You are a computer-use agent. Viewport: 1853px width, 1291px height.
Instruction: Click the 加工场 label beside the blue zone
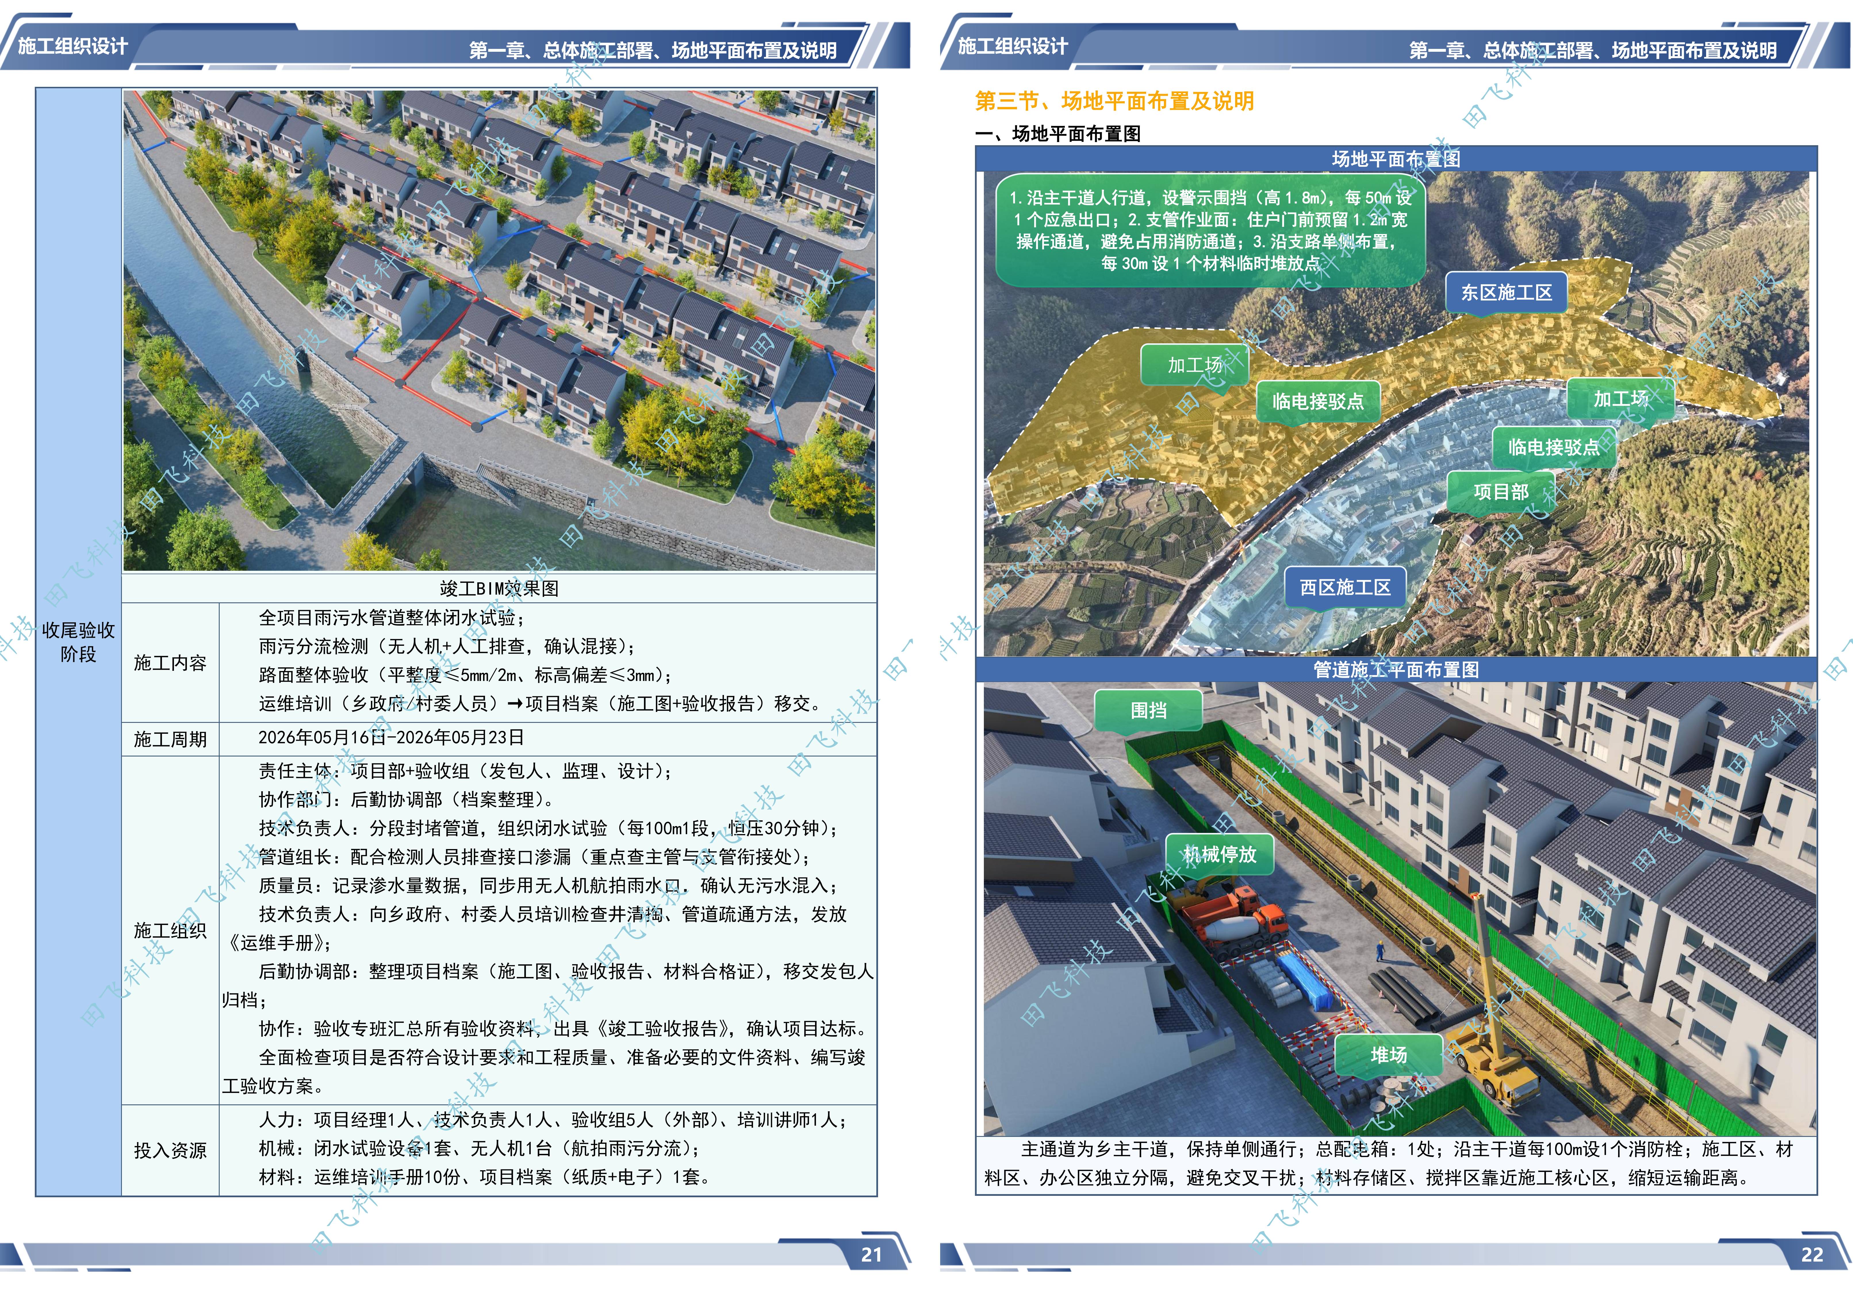tap(1621, 399)
